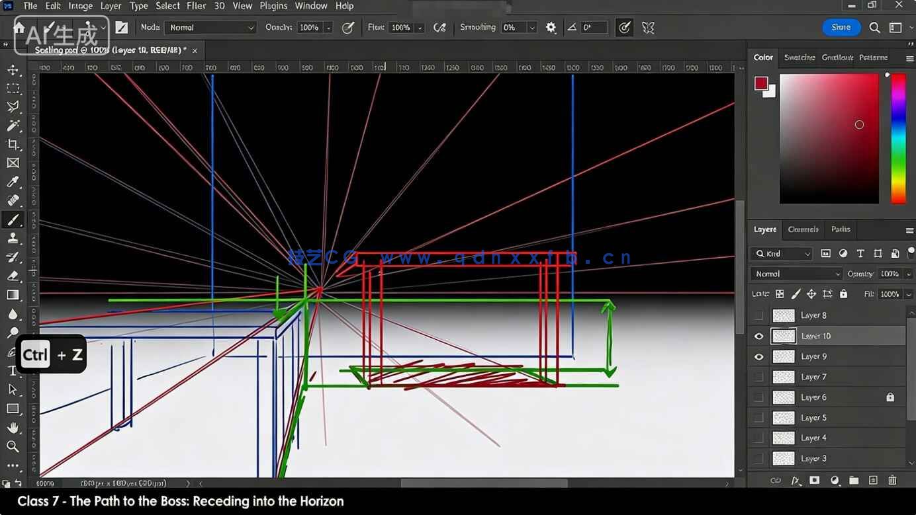The image size is (916, 515).
Task: Show Layer 8 via visibility box
Action: 758,315
